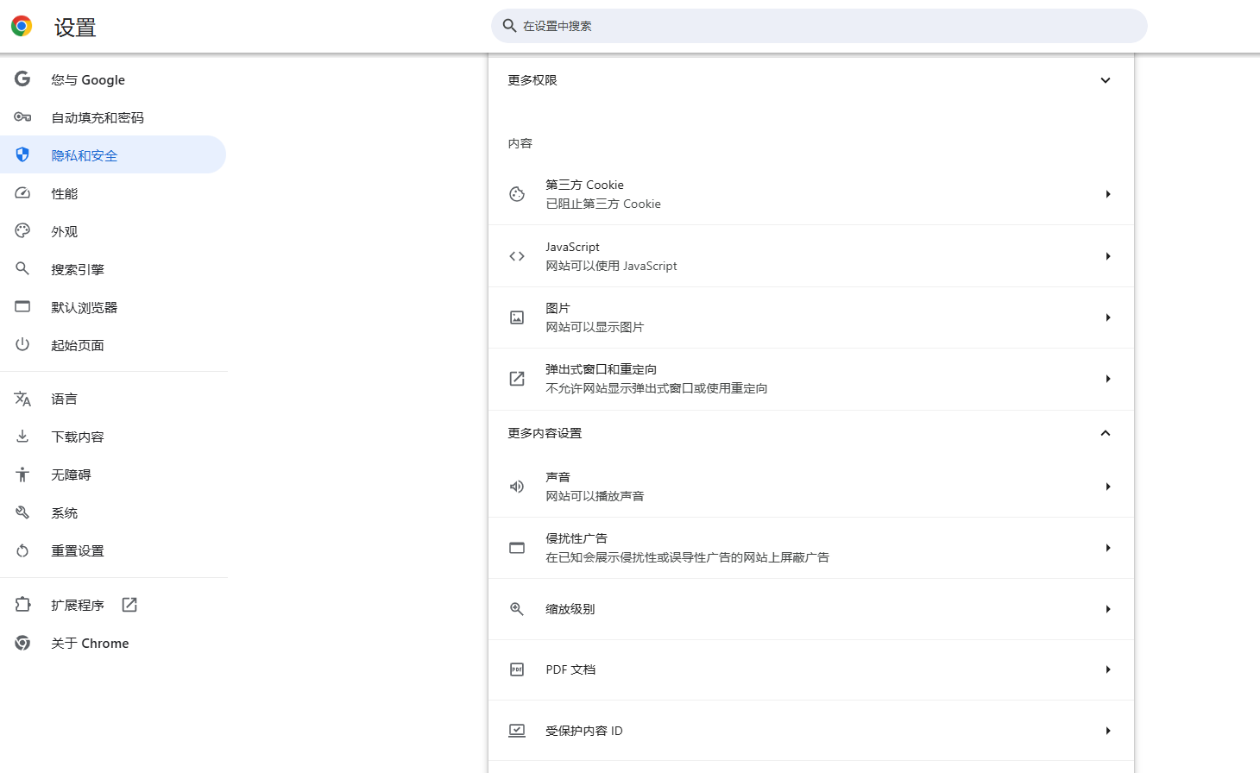The height and width of the screenshot is (773, 1260).
Task: Click the text 网站可以播放声音
Action: pyautogui.click(x=595, y=496)
